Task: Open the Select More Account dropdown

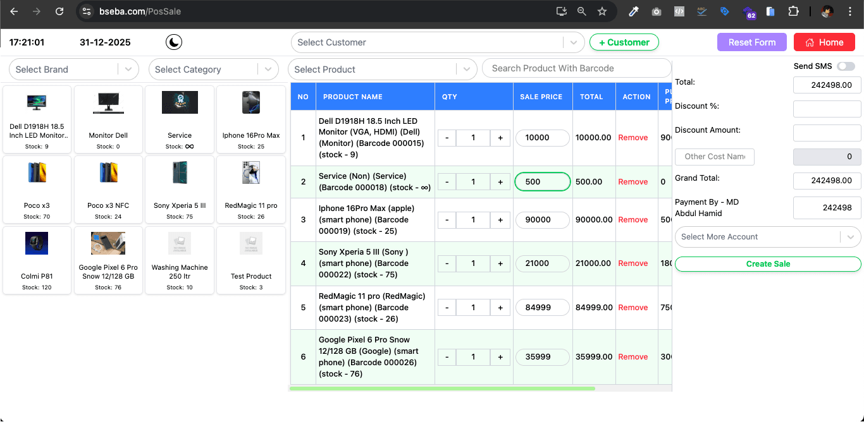Action: (767, 237)
